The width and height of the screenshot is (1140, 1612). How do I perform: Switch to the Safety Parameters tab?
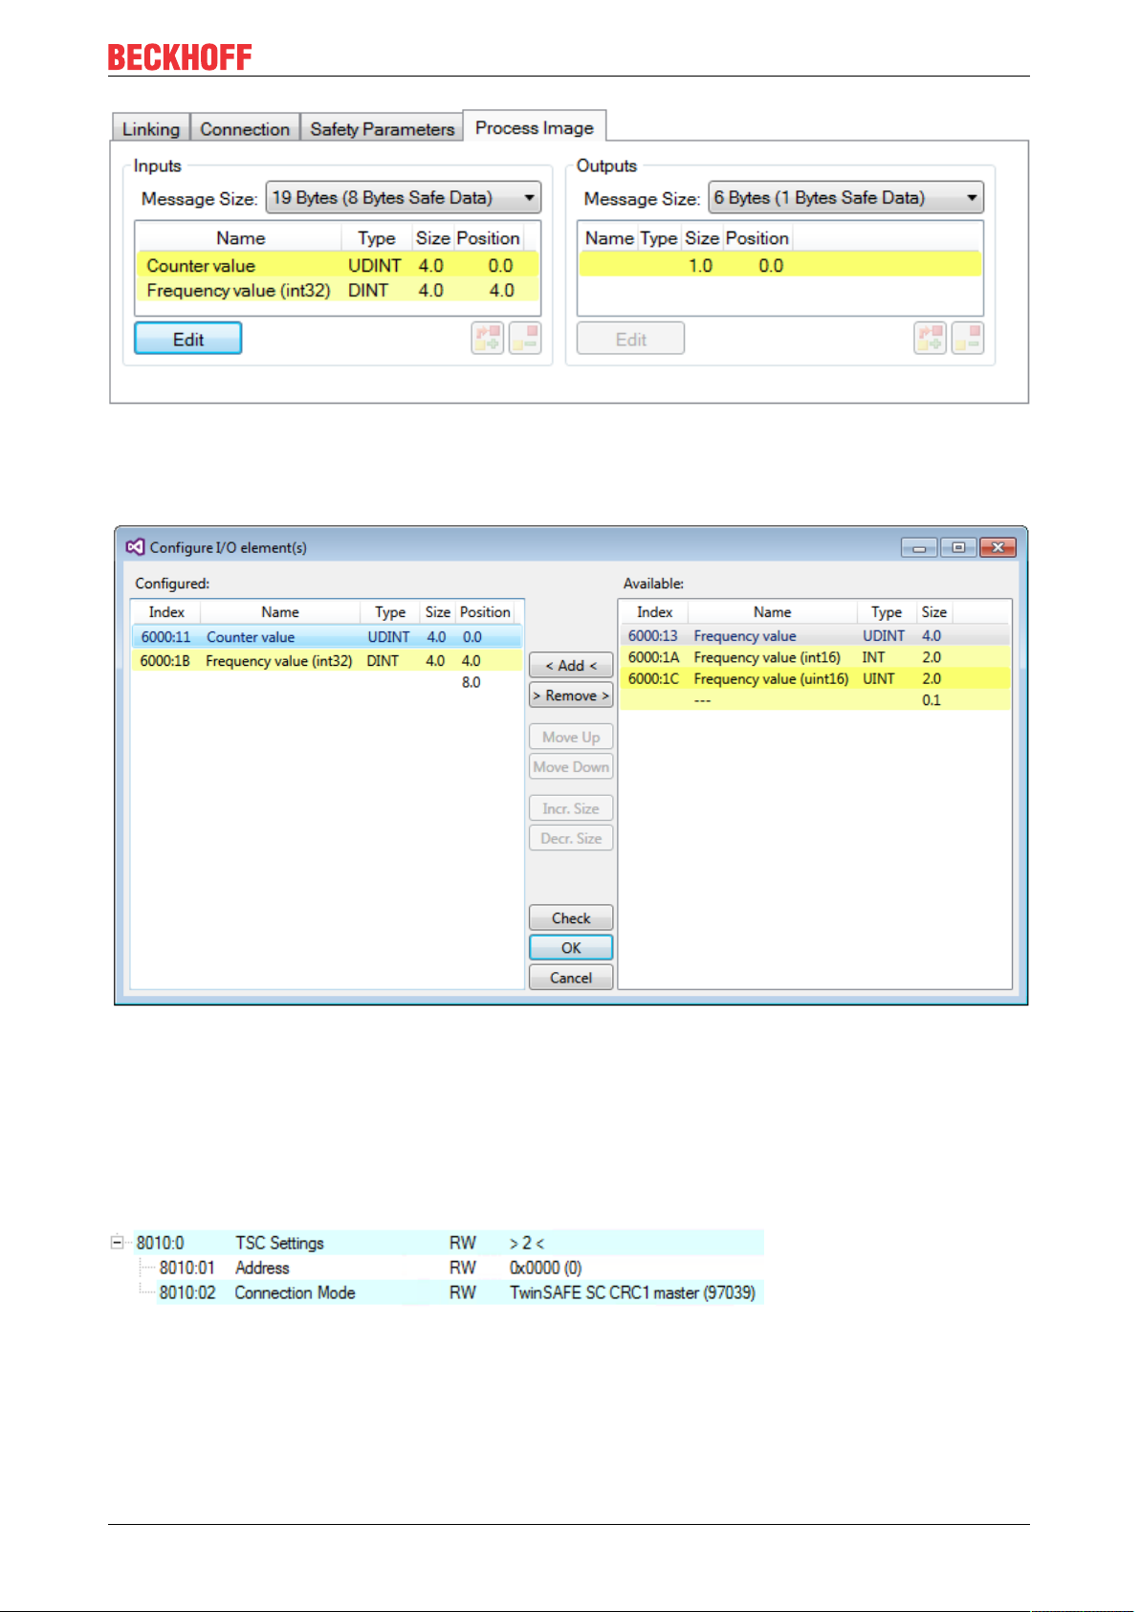[382, 129]
